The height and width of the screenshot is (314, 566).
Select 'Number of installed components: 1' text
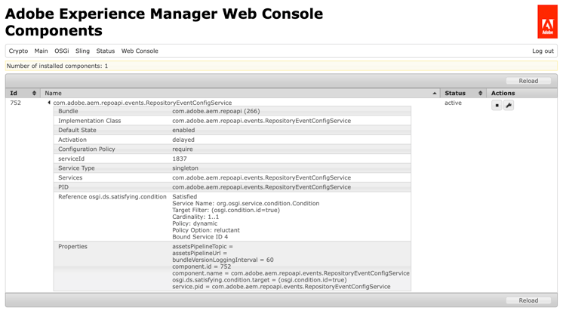click(57, 66)
